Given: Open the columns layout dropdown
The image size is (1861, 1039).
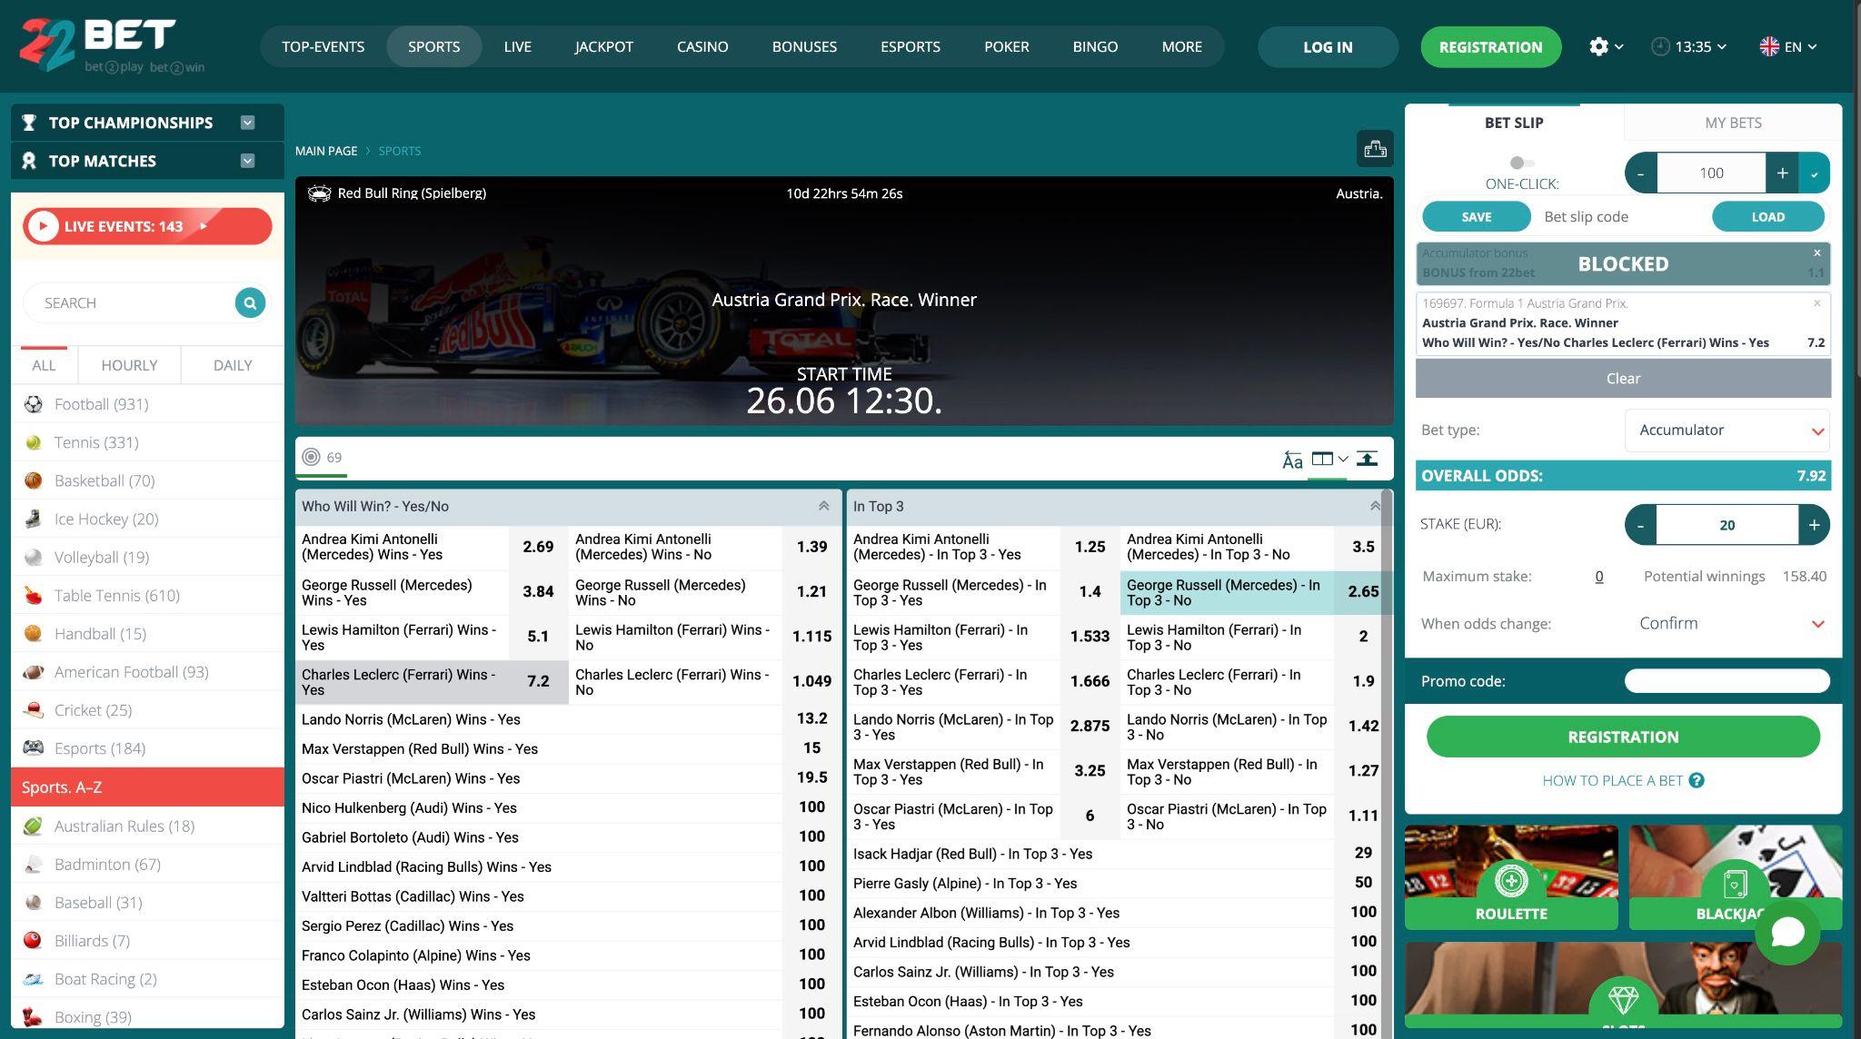Looking at the screenshot, I should click(x=1329, y=459).
